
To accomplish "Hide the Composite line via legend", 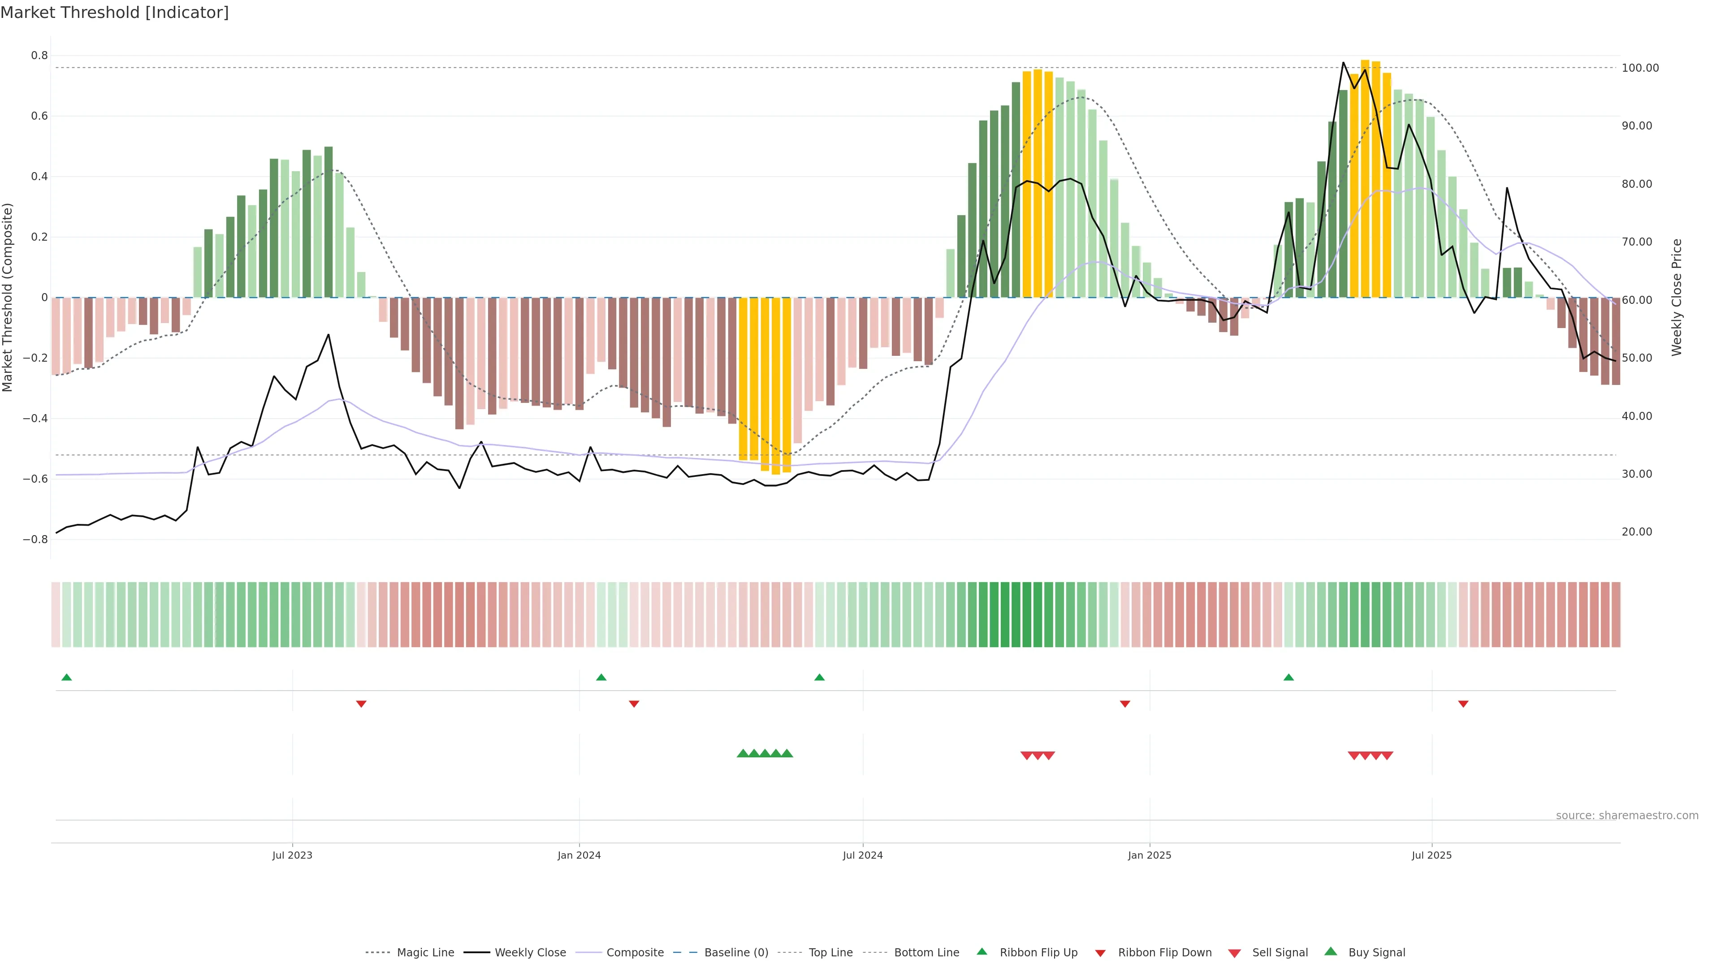I will click(x=635, y=952).
